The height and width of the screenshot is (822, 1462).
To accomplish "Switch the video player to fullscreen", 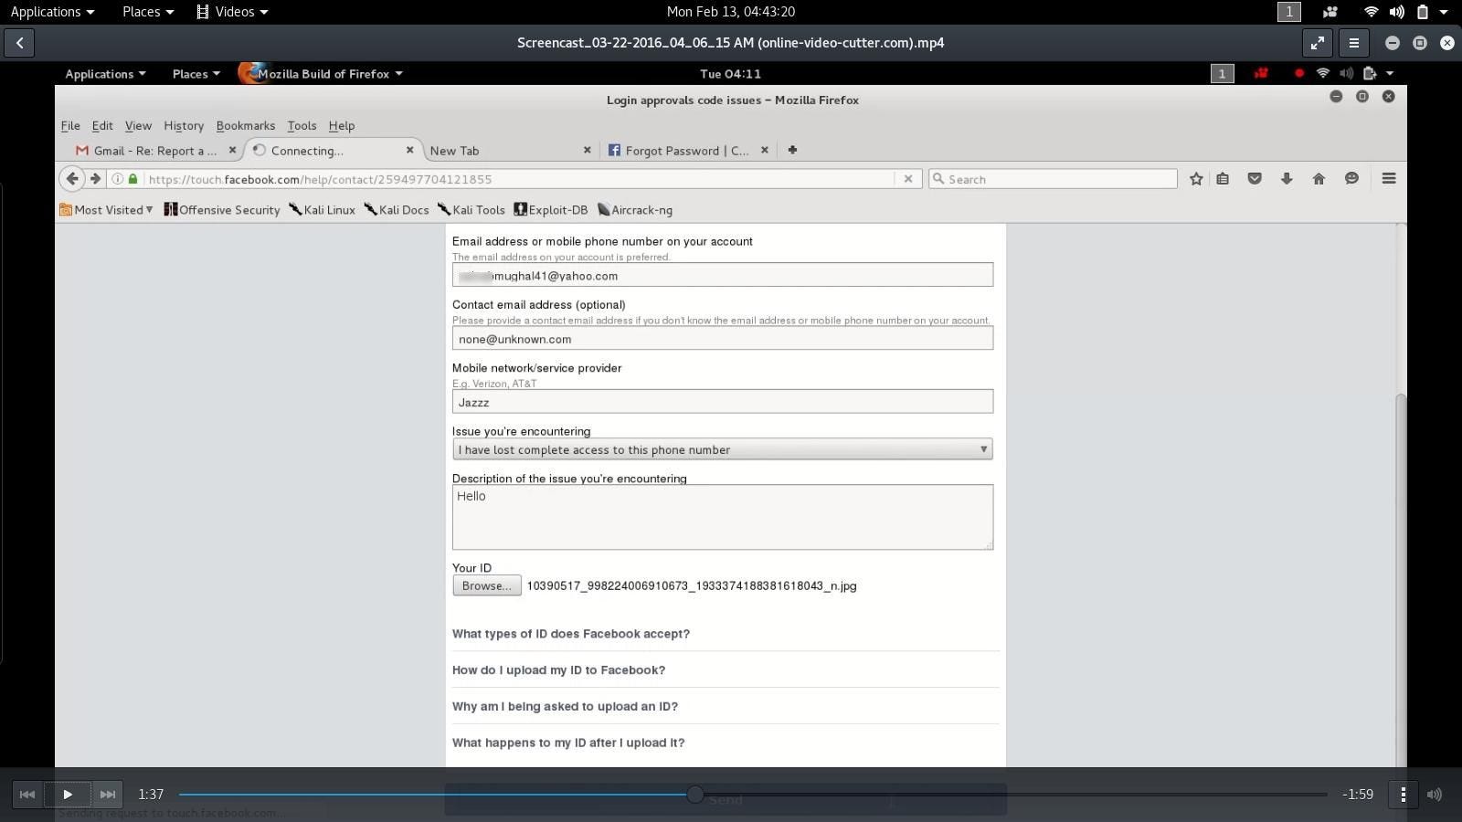I will (1317, 43).
